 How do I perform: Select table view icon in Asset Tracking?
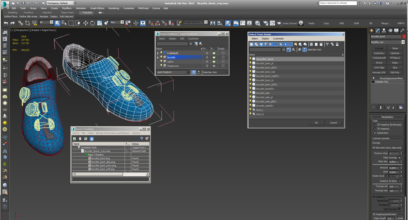tap(92, 139)
